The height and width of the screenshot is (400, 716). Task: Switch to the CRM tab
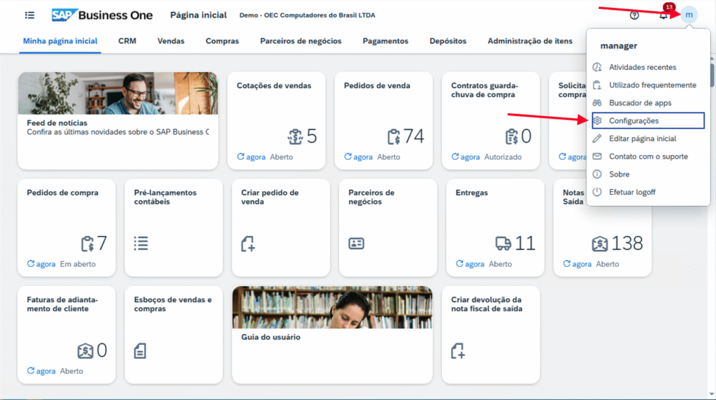(x=127, y=41)
